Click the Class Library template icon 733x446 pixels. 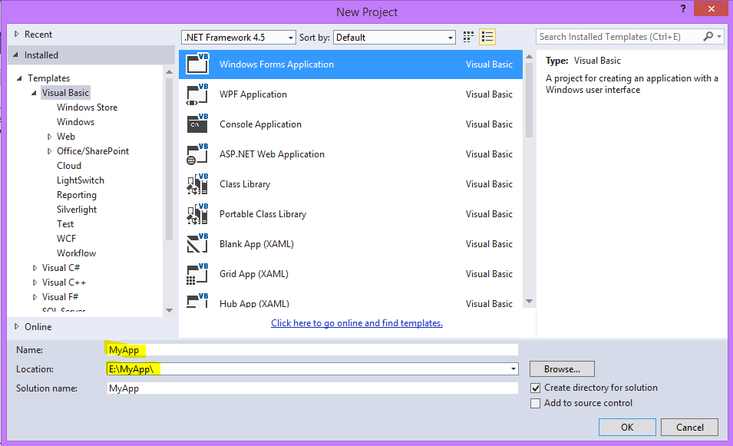click(x=197, y=183)
